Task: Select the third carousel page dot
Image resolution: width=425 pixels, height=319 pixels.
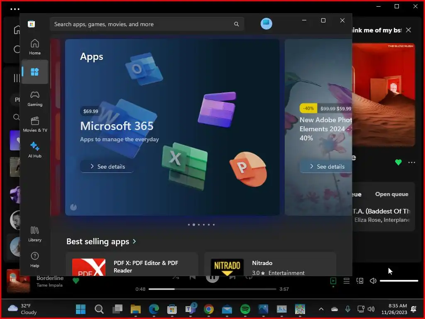Action: 199,225
